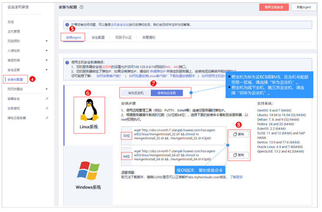The image size is (322, 212).
Task: Select 安装与配置 in the sidebar
Action: click(x=15, y=79)
